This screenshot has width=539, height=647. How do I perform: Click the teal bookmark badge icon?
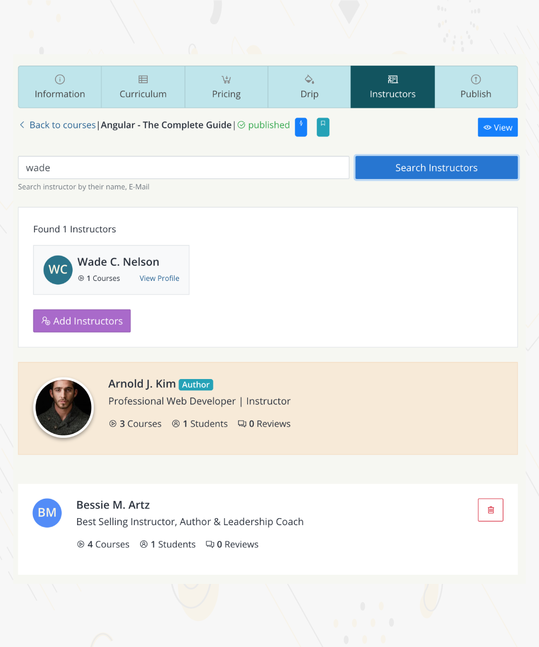(x=323, y=127)
